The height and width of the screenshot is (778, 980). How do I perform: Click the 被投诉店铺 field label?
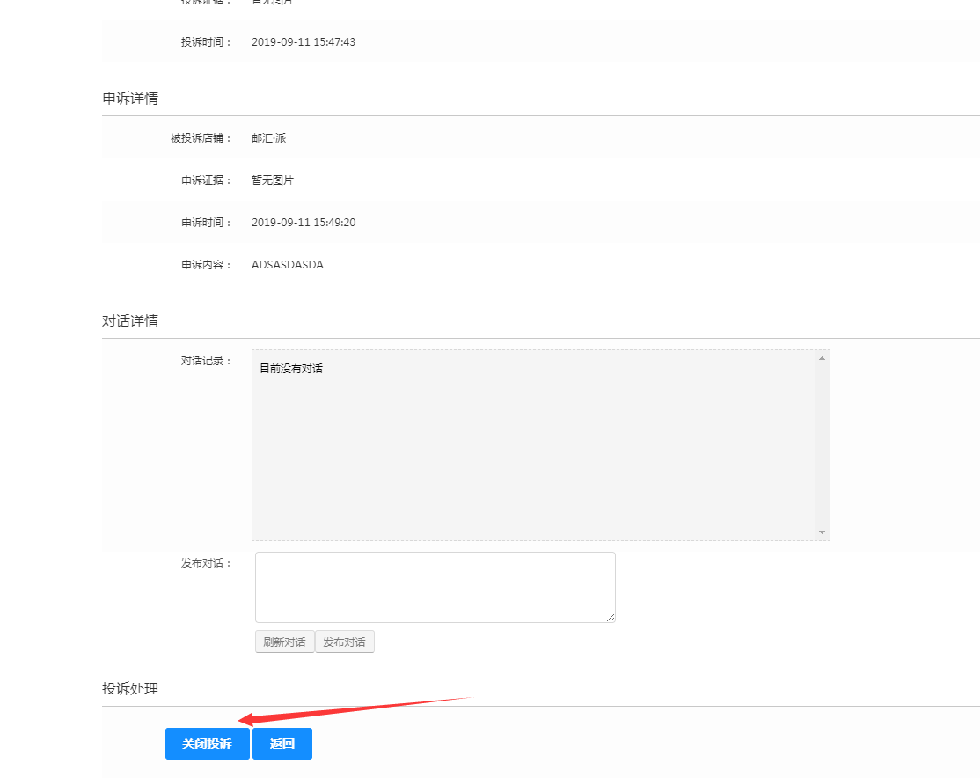(201, 138)
